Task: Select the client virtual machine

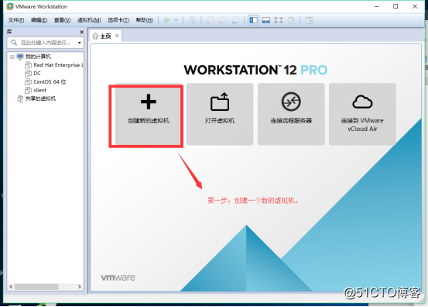Action: point(39,90)
